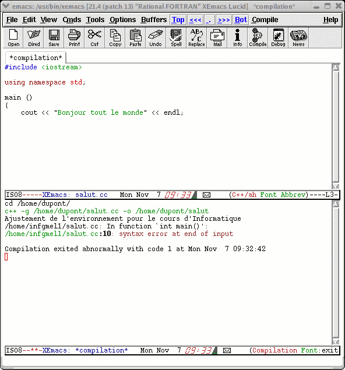This screenshot has height=370, width=345.
Task: Undo last change with Undo icon
Action: point(156,38)
